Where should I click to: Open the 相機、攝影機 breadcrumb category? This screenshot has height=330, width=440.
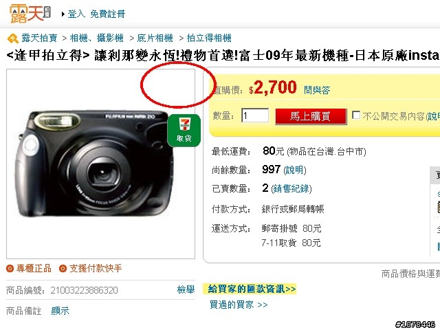tap(96, 38)
